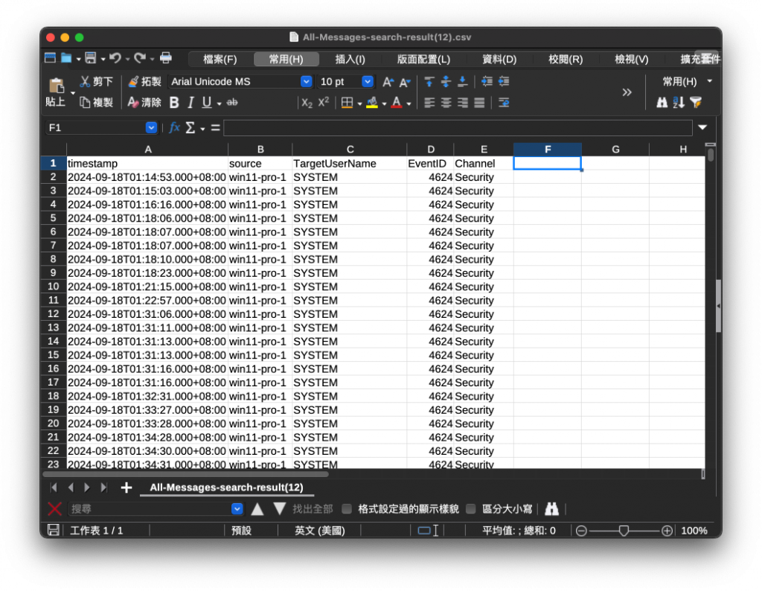
Task: Click the Borders icon
Action: (x=347, y=103)
